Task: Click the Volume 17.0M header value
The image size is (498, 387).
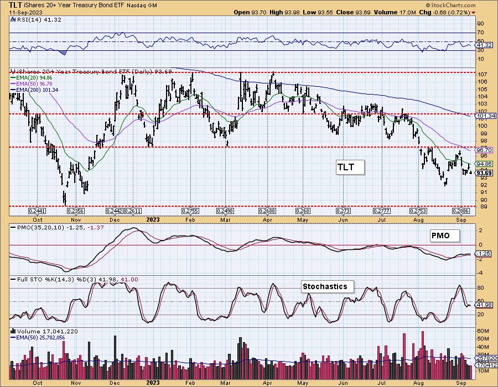Action: tap(395, 12)
